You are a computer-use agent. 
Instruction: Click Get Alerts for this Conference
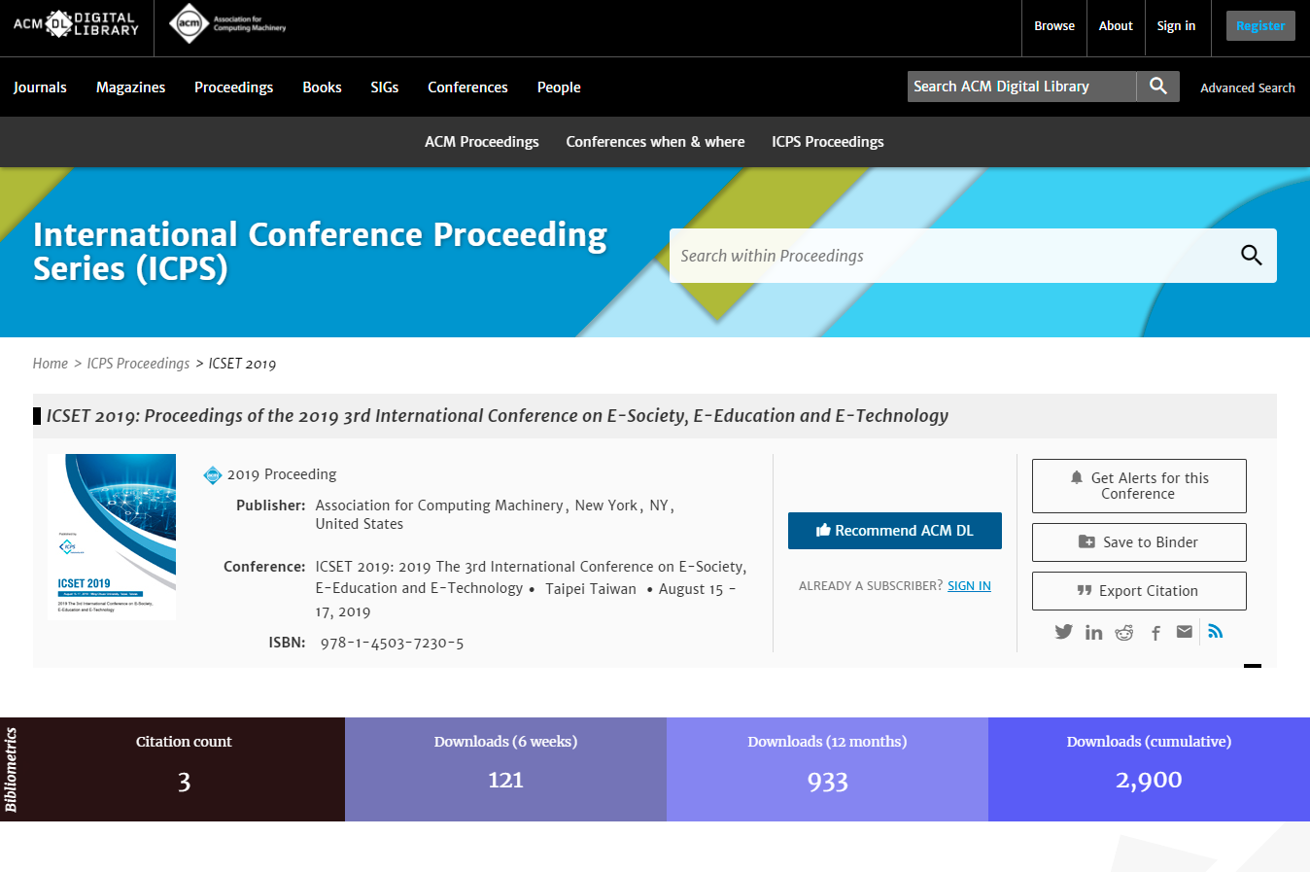1139,486
